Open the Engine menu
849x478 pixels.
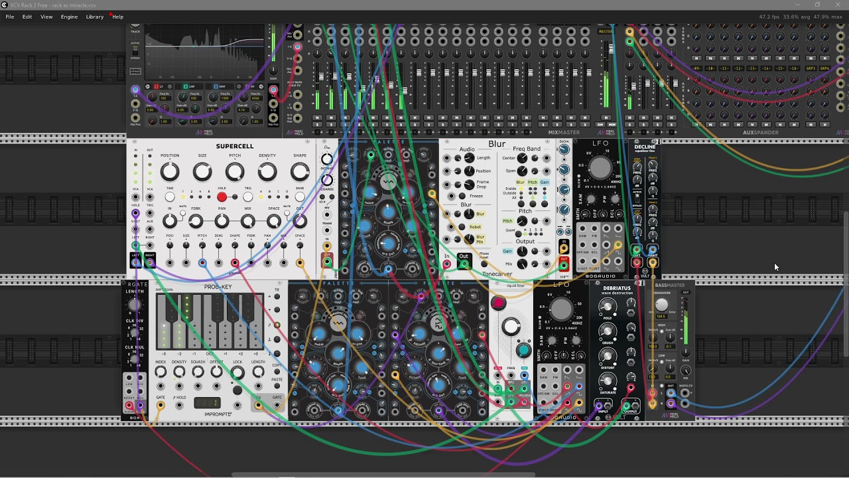tap(70, 17)
